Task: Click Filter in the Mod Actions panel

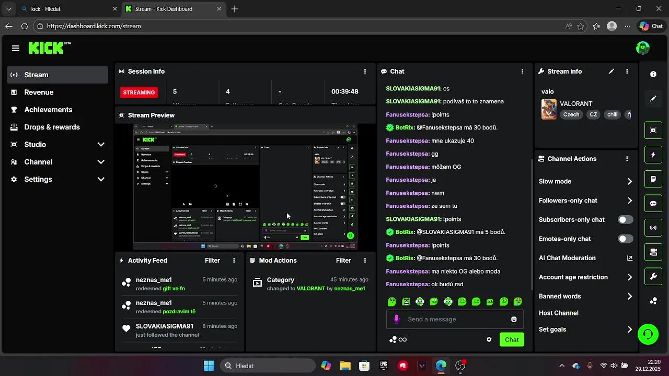Action: point(343,261)
